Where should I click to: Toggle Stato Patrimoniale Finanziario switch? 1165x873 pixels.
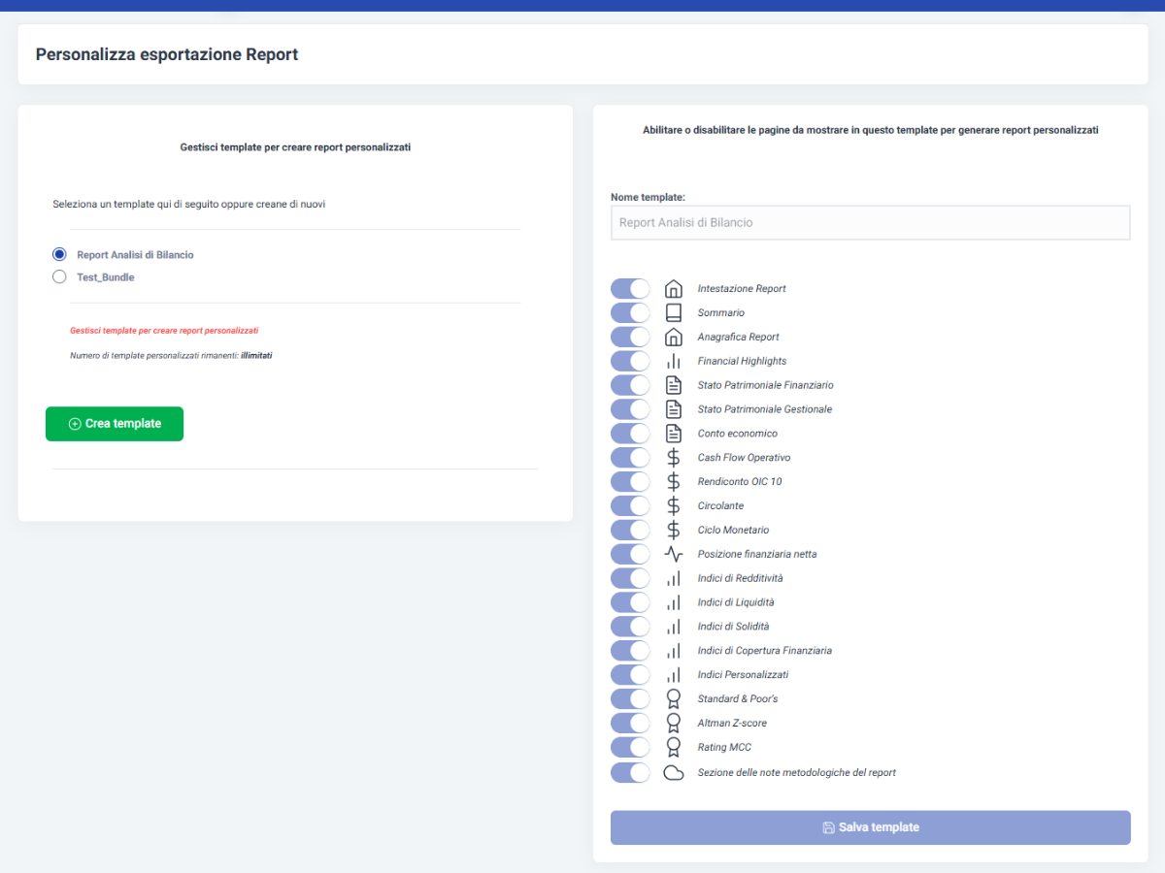[630, 385]
